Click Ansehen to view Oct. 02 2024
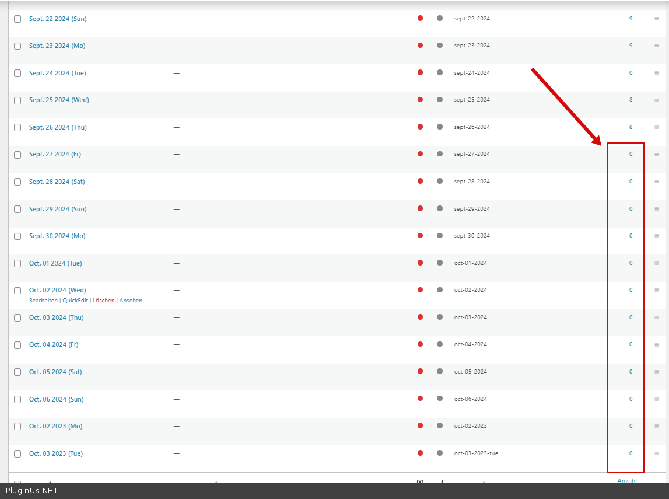Screen dimensions: 669x499 tap(131, 301)
